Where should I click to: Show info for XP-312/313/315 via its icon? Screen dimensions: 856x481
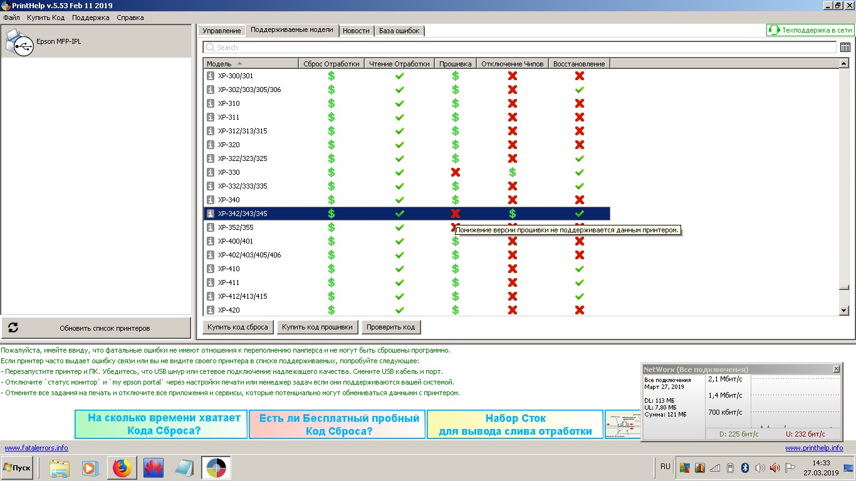coord(211,131)
